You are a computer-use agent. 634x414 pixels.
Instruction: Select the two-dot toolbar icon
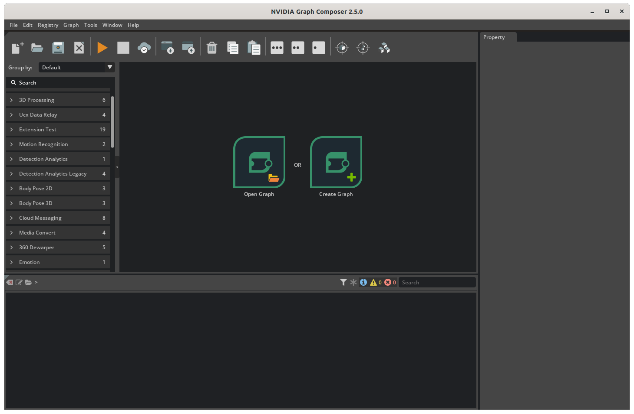pos(298,48)
